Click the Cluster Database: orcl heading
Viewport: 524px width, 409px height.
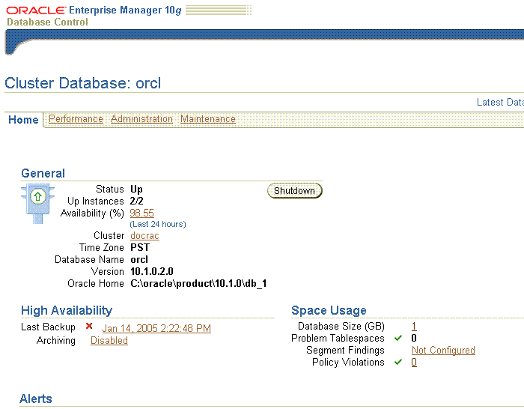(83, 82)
